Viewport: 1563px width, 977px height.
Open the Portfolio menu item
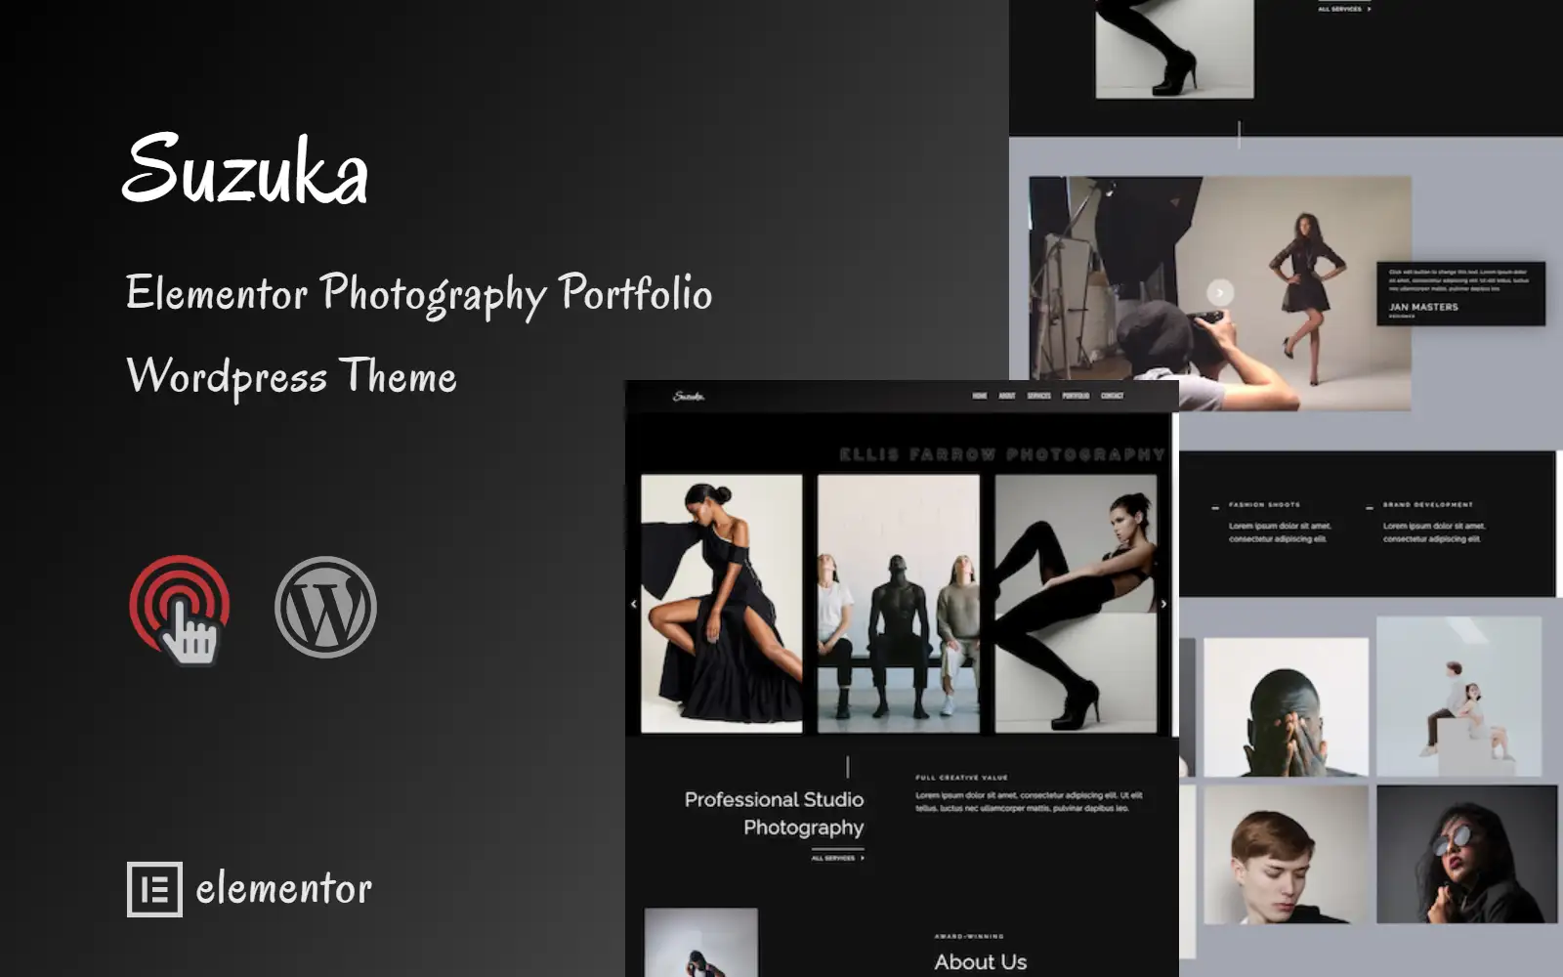coord(1076,396)
